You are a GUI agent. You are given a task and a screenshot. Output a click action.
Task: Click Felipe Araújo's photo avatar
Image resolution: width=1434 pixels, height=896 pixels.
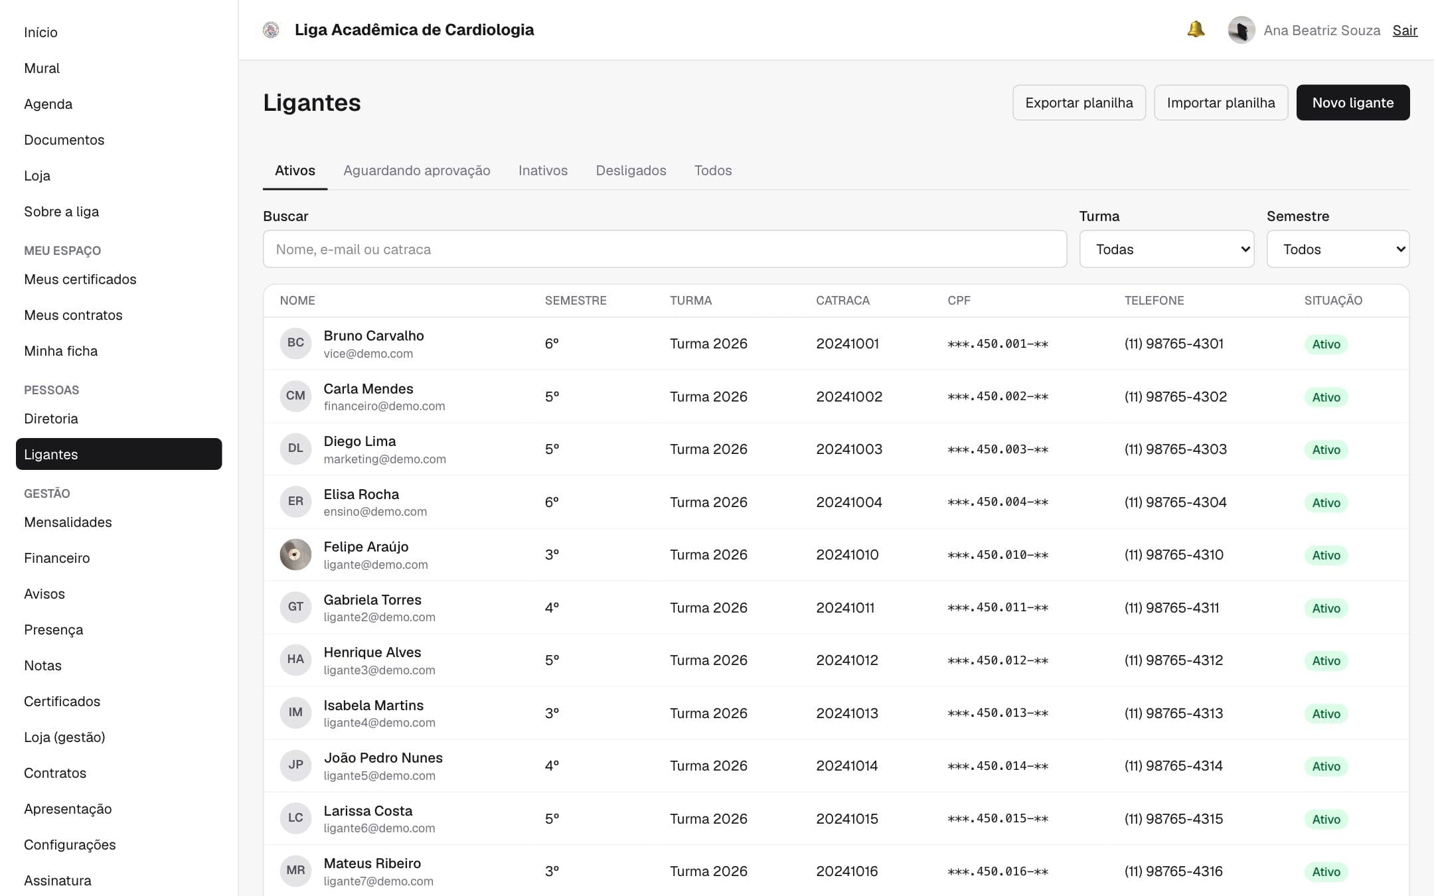295,554
